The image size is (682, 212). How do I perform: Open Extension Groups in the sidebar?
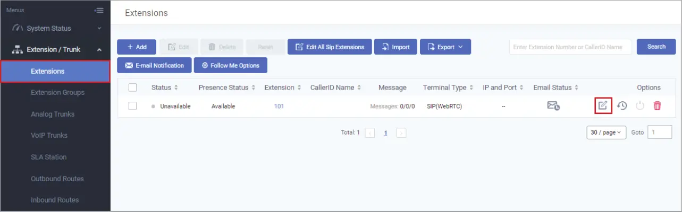57,92
